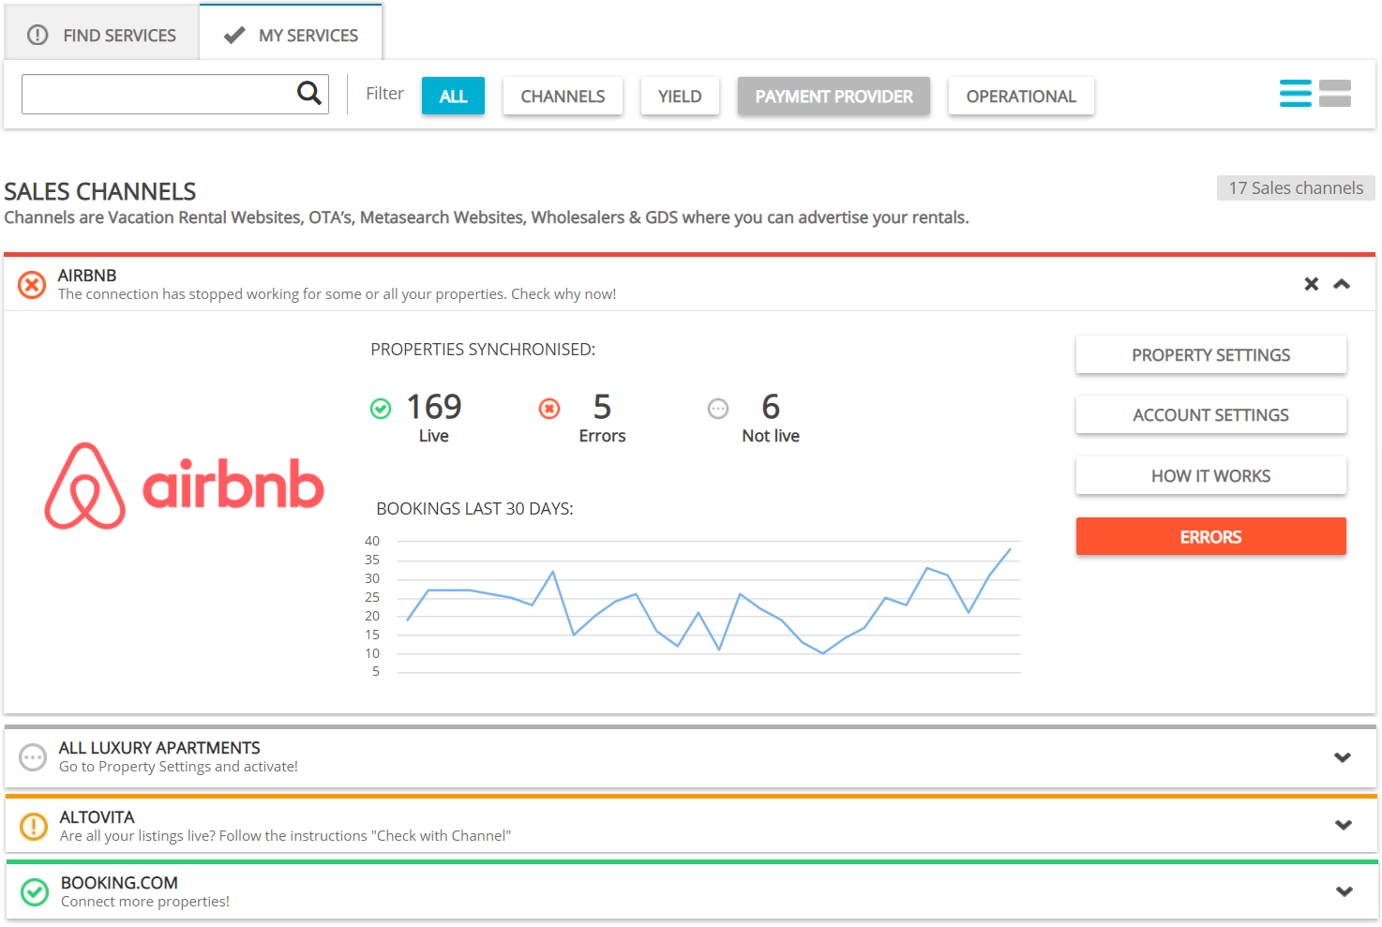The height and width of the screenshot is (927, 1382).
Task: Click the Booking.com green check icon
Action: click(x=35, y=892)
